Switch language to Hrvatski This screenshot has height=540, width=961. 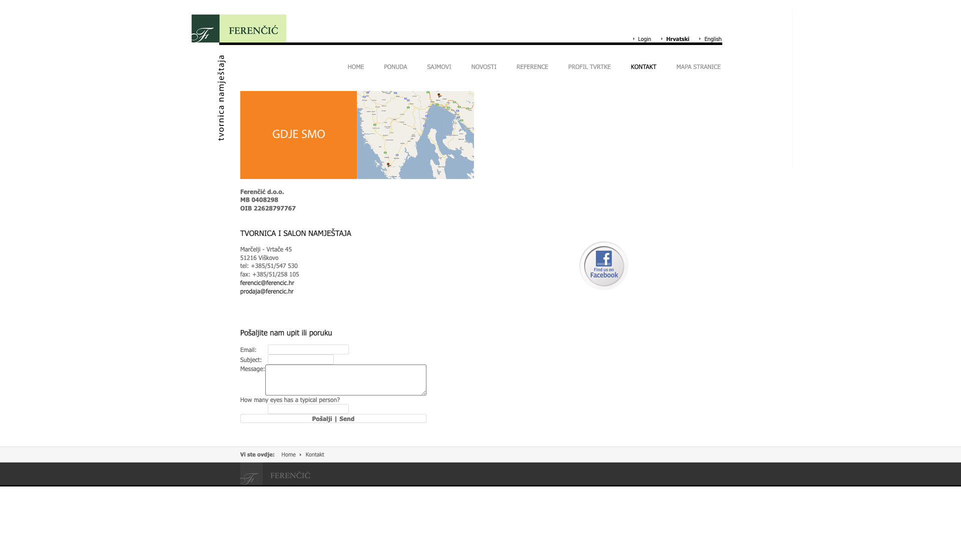pyautogui.click(x=677, y=39)
